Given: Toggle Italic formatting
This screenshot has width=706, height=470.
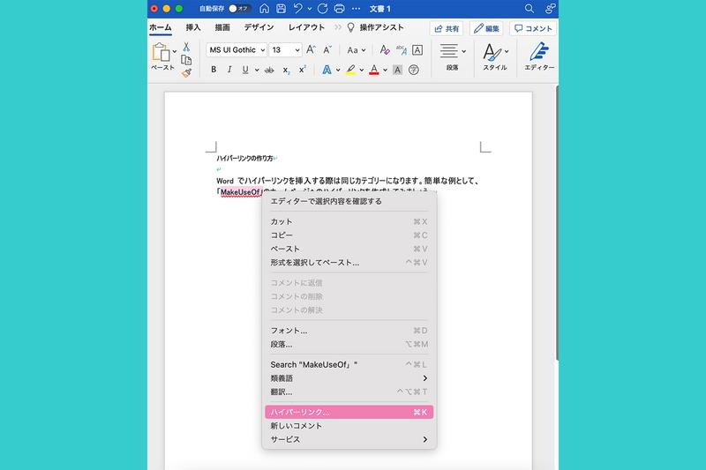Looking at the screenshot, I should pos(229,70).
